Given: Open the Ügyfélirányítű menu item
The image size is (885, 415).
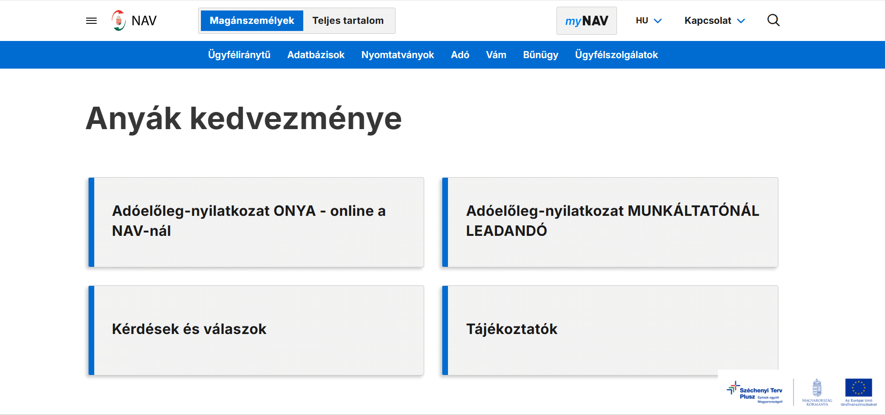Looking at the screenshot, I should 239,55.
